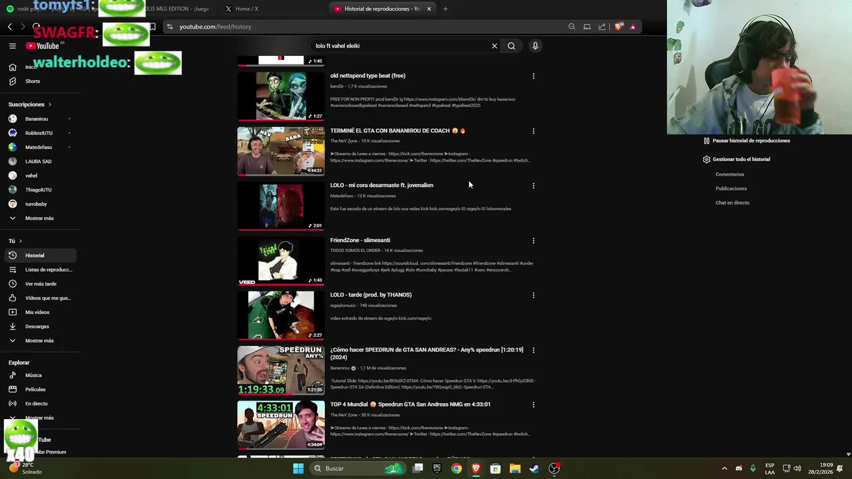Close the Historial de reproducciones tab
The width and height of the screenshot is (852, 479).
coord(429,9)
